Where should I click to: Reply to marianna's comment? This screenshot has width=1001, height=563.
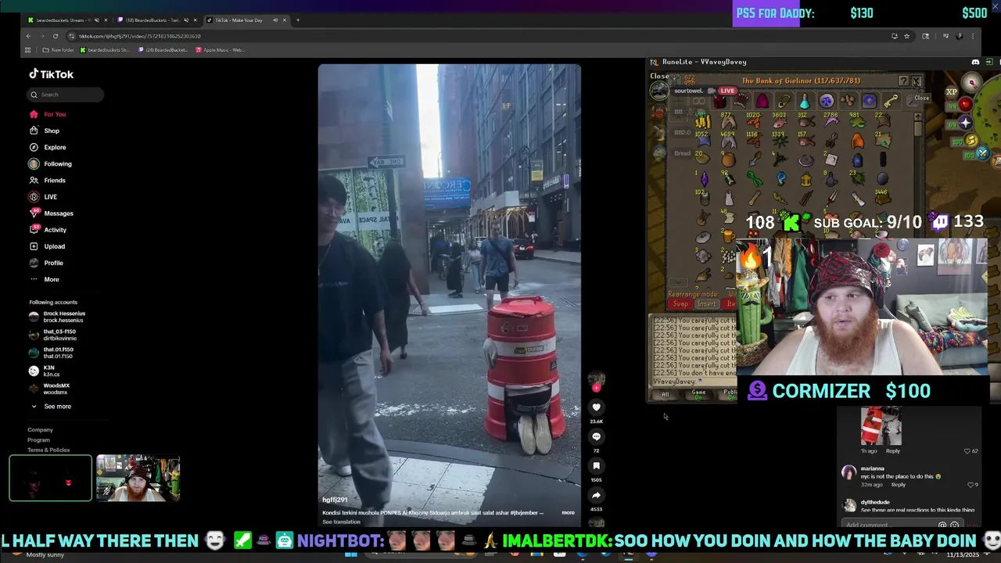coord(898,485)
